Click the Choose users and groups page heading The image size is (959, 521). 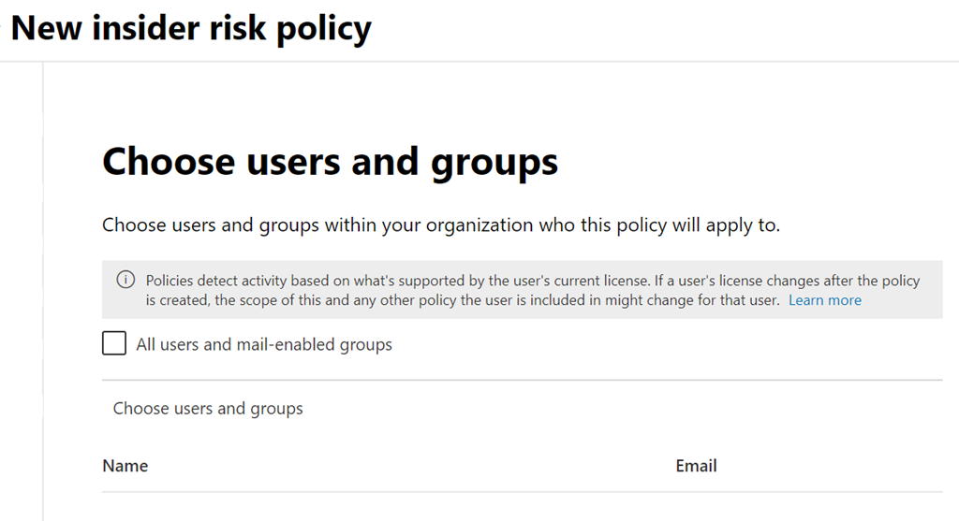(330, 162)
